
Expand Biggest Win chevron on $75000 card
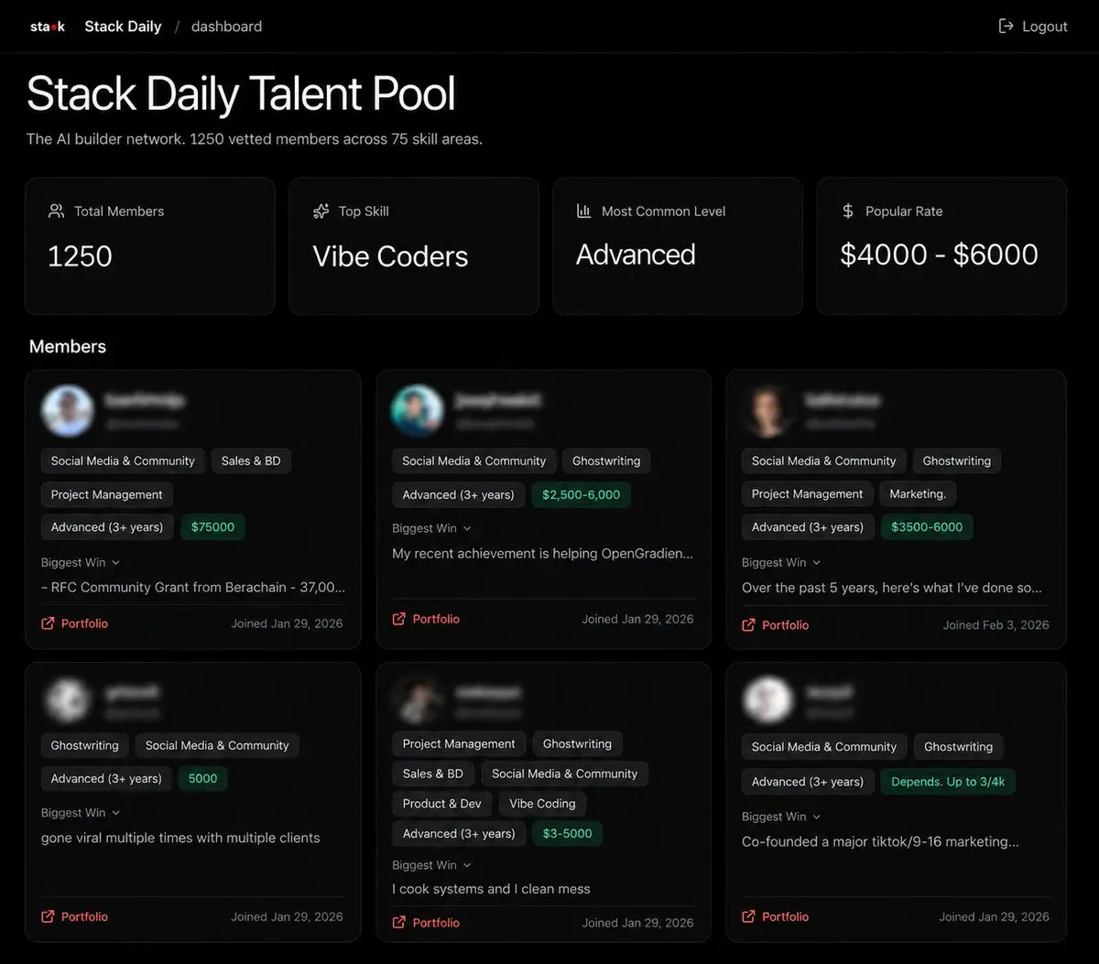[x=115, y=563]
